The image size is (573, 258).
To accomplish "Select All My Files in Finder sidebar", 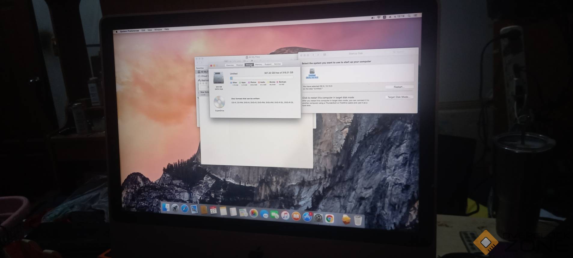I will click(x=202, y=72).
